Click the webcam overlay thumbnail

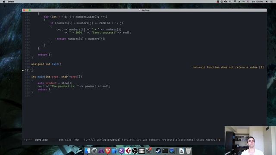pos(250,141)
